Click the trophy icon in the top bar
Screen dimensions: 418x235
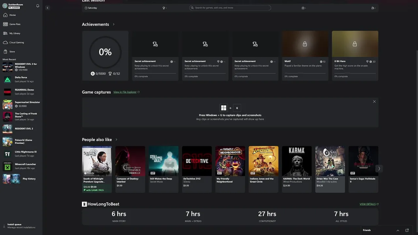coord(164,8)
